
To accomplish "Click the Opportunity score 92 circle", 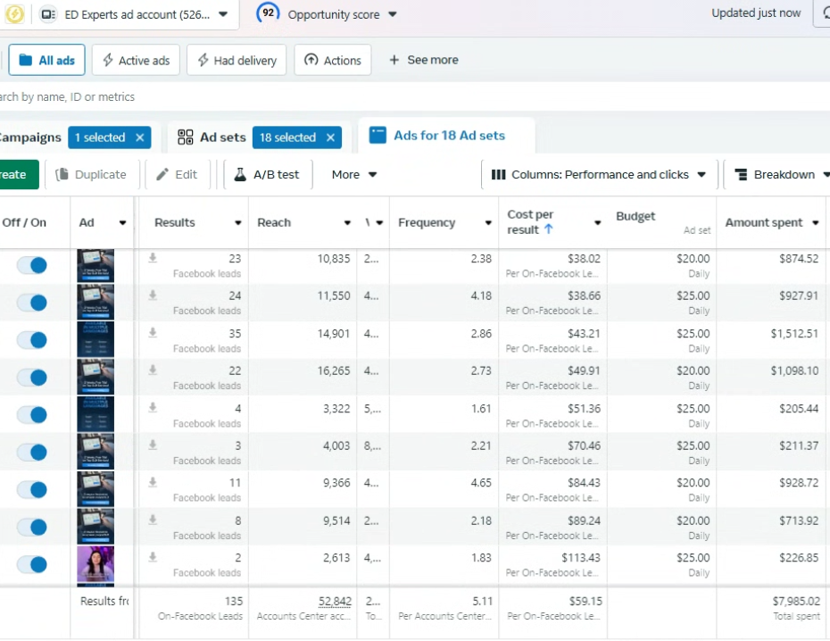I will (x=268, y=13).
